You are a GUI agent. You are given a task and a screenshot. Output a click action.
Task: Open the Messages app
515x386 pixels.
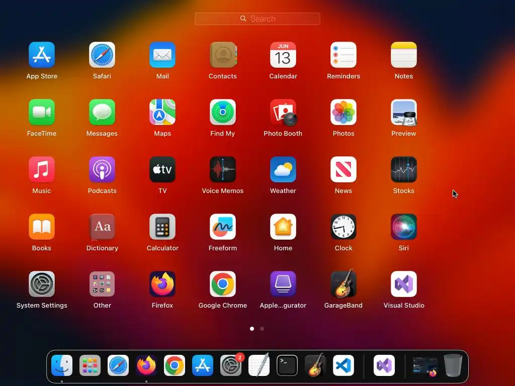point(102,112)
